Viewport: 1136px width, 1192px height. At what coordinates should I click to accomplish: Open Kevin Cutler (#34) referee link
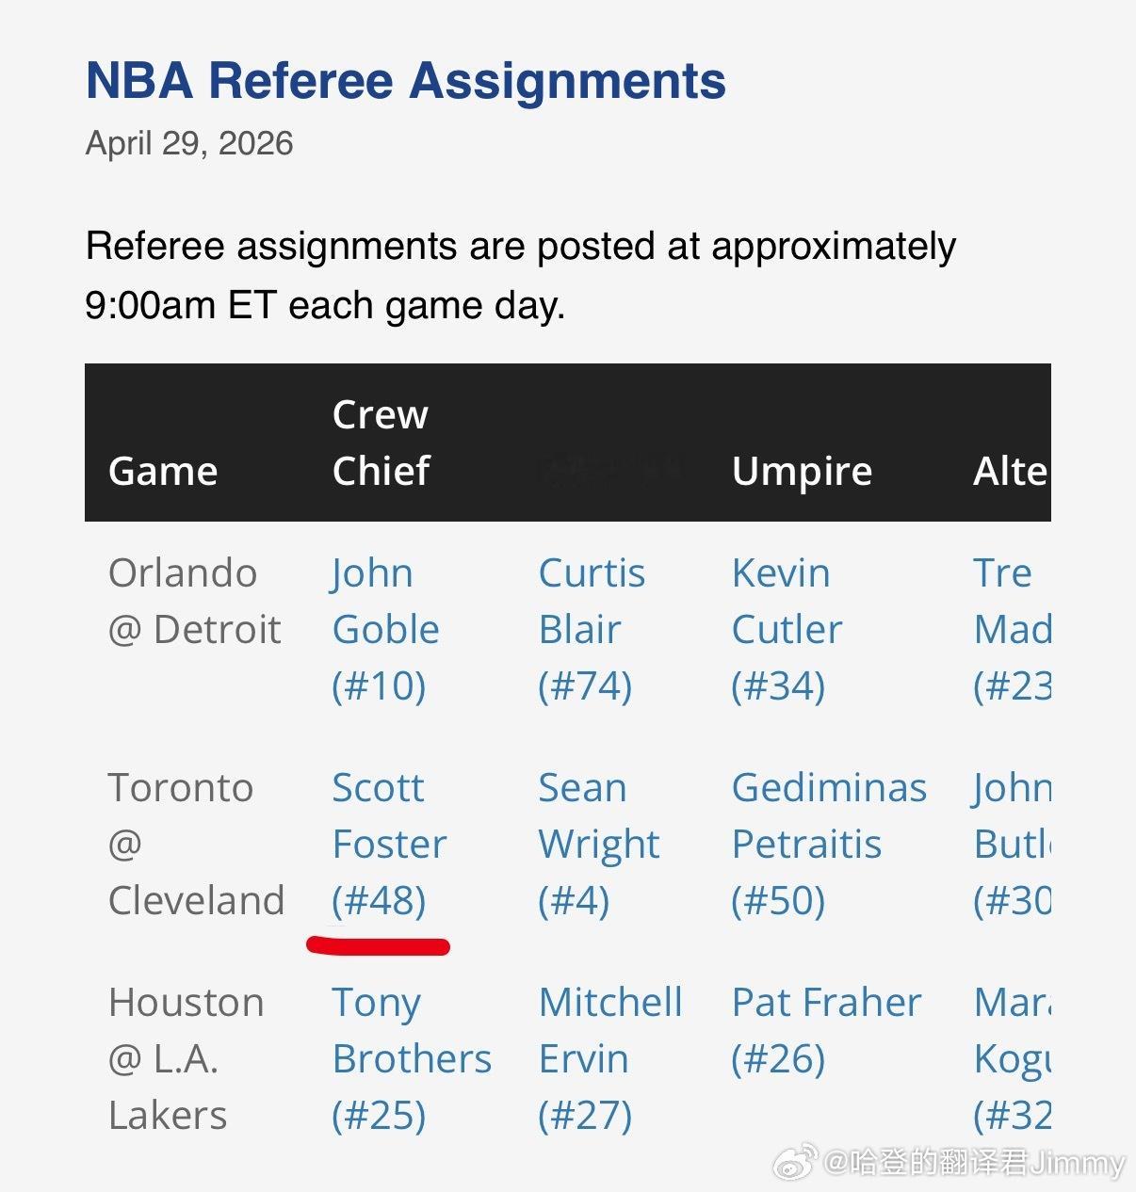787,629
